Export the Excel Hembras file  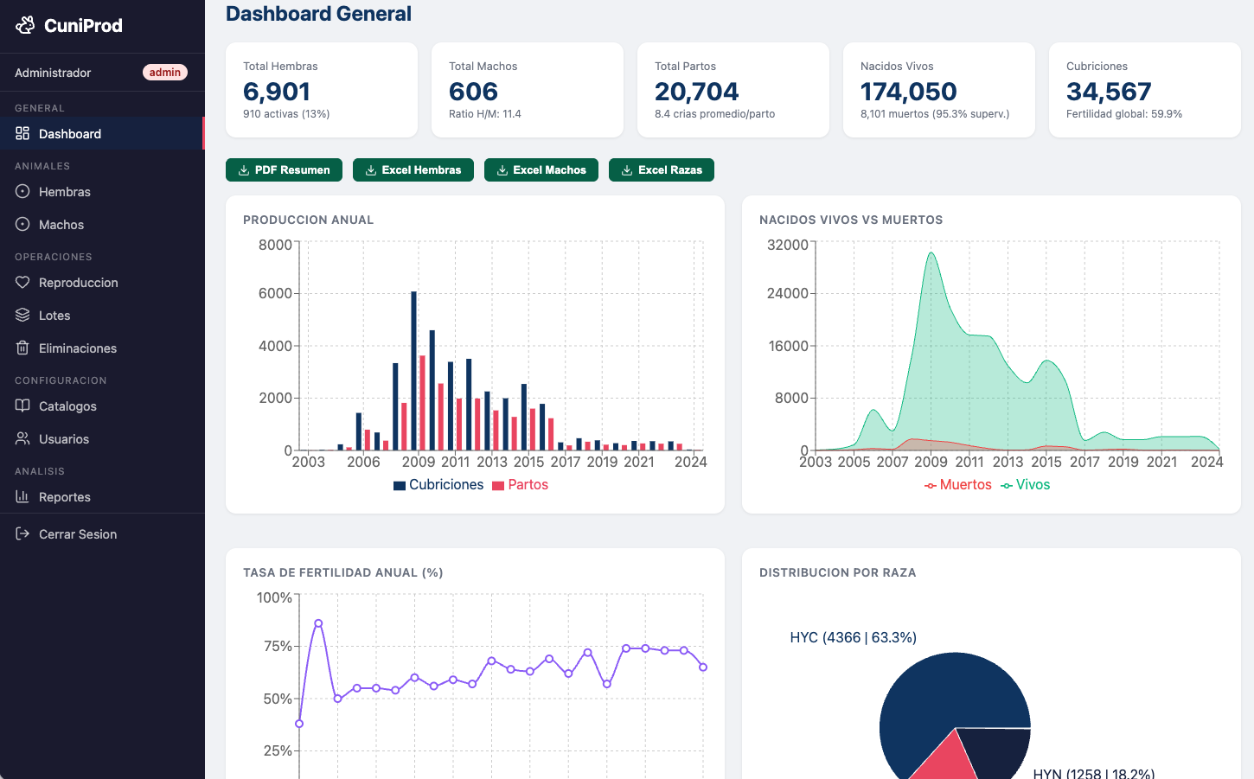[x=413, y=170]
